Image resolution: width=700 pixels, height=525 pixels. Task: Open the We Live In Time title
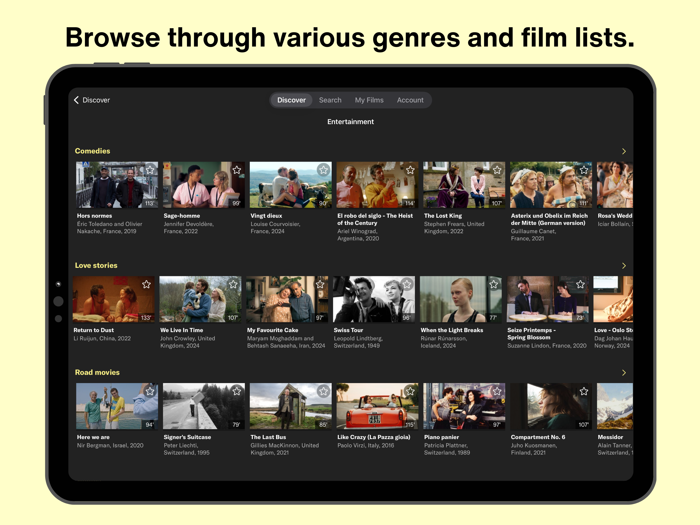coord(182,330)
